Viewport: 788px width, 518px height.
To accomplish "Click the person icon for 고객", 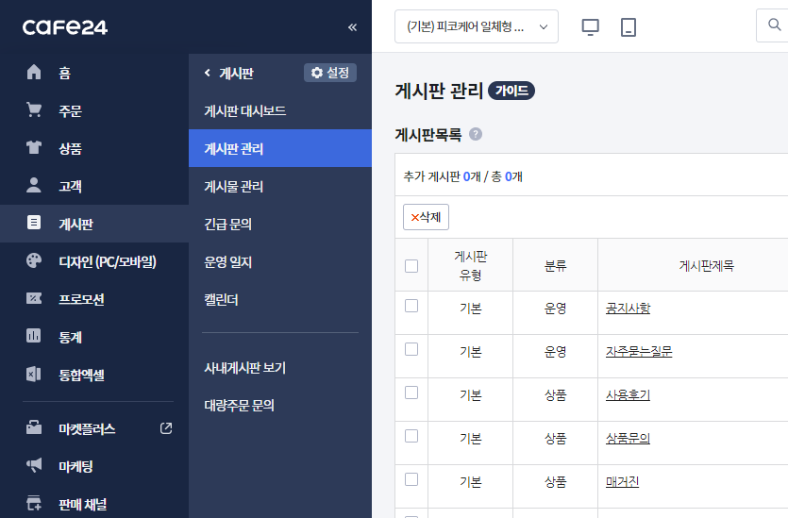I will [34, 185].
